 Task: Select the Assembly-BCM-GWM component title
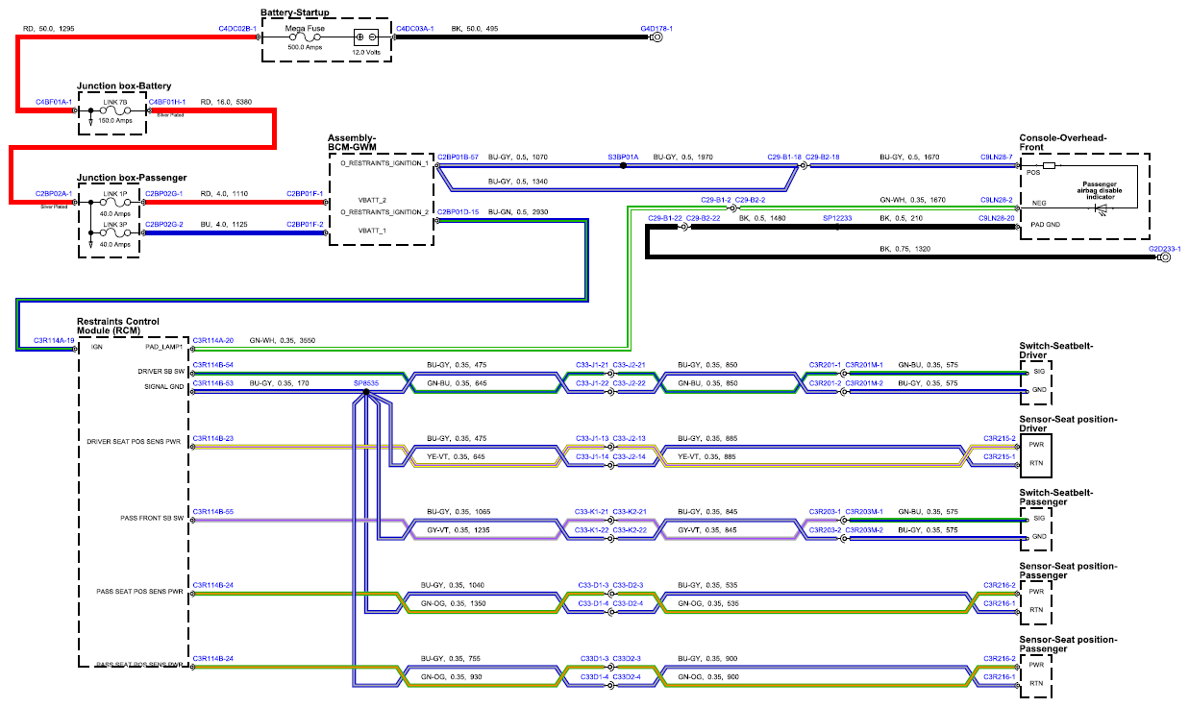[x=353, y=143]
